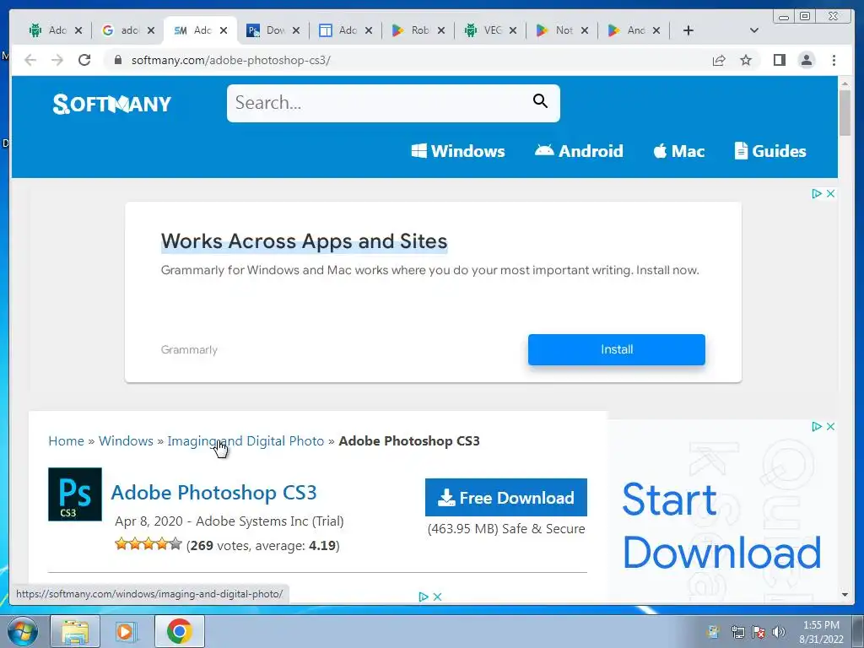
Task: Close the Grammarly ad with the X icon
Action: [830, 193]
